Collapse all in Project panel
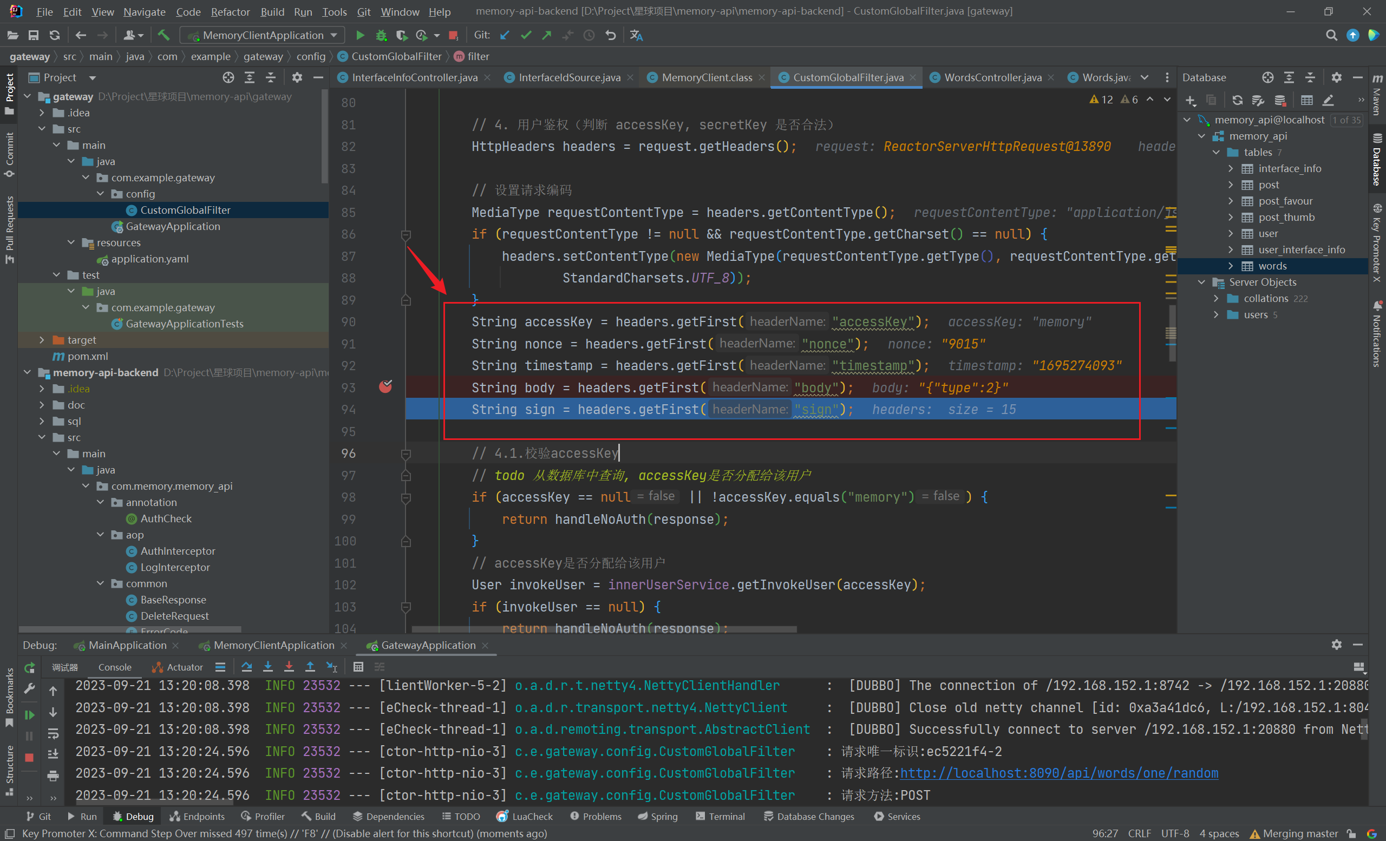Image resolution: width=1386 pixels, height=841 pixels. pos(271,77)
